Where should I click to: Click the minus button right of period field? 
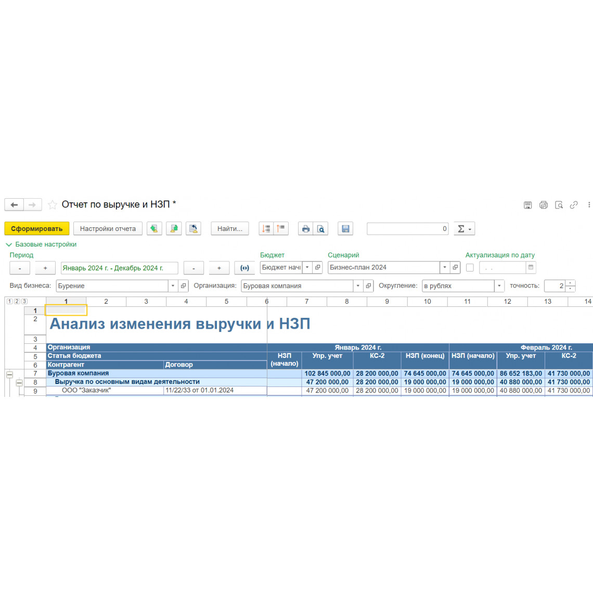(x=194, y=268)
